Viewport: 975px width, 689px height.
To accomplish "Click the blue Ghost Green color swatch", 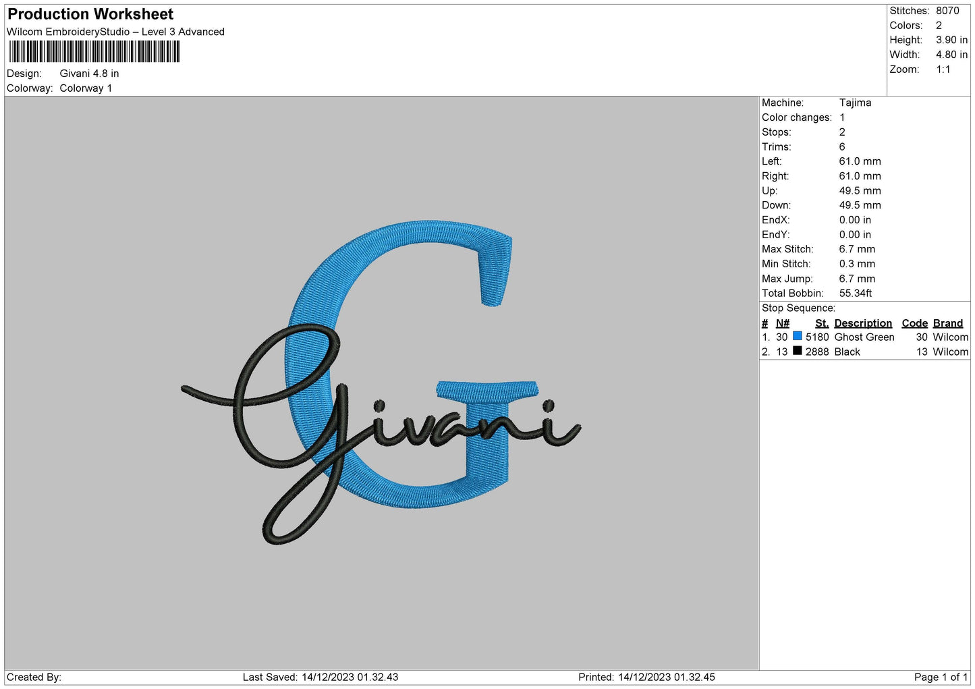I will (x=797, y=336).
